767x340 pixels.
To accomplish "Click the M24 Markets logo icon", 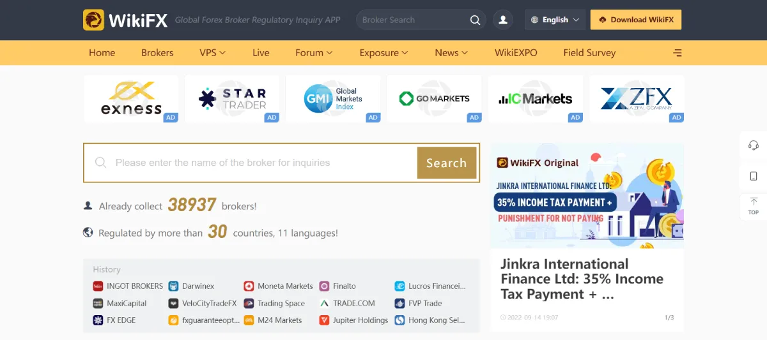I will click(x=249, y=320).
